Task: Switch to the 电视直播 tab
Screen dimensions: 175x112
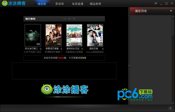Action: point(78,4)
